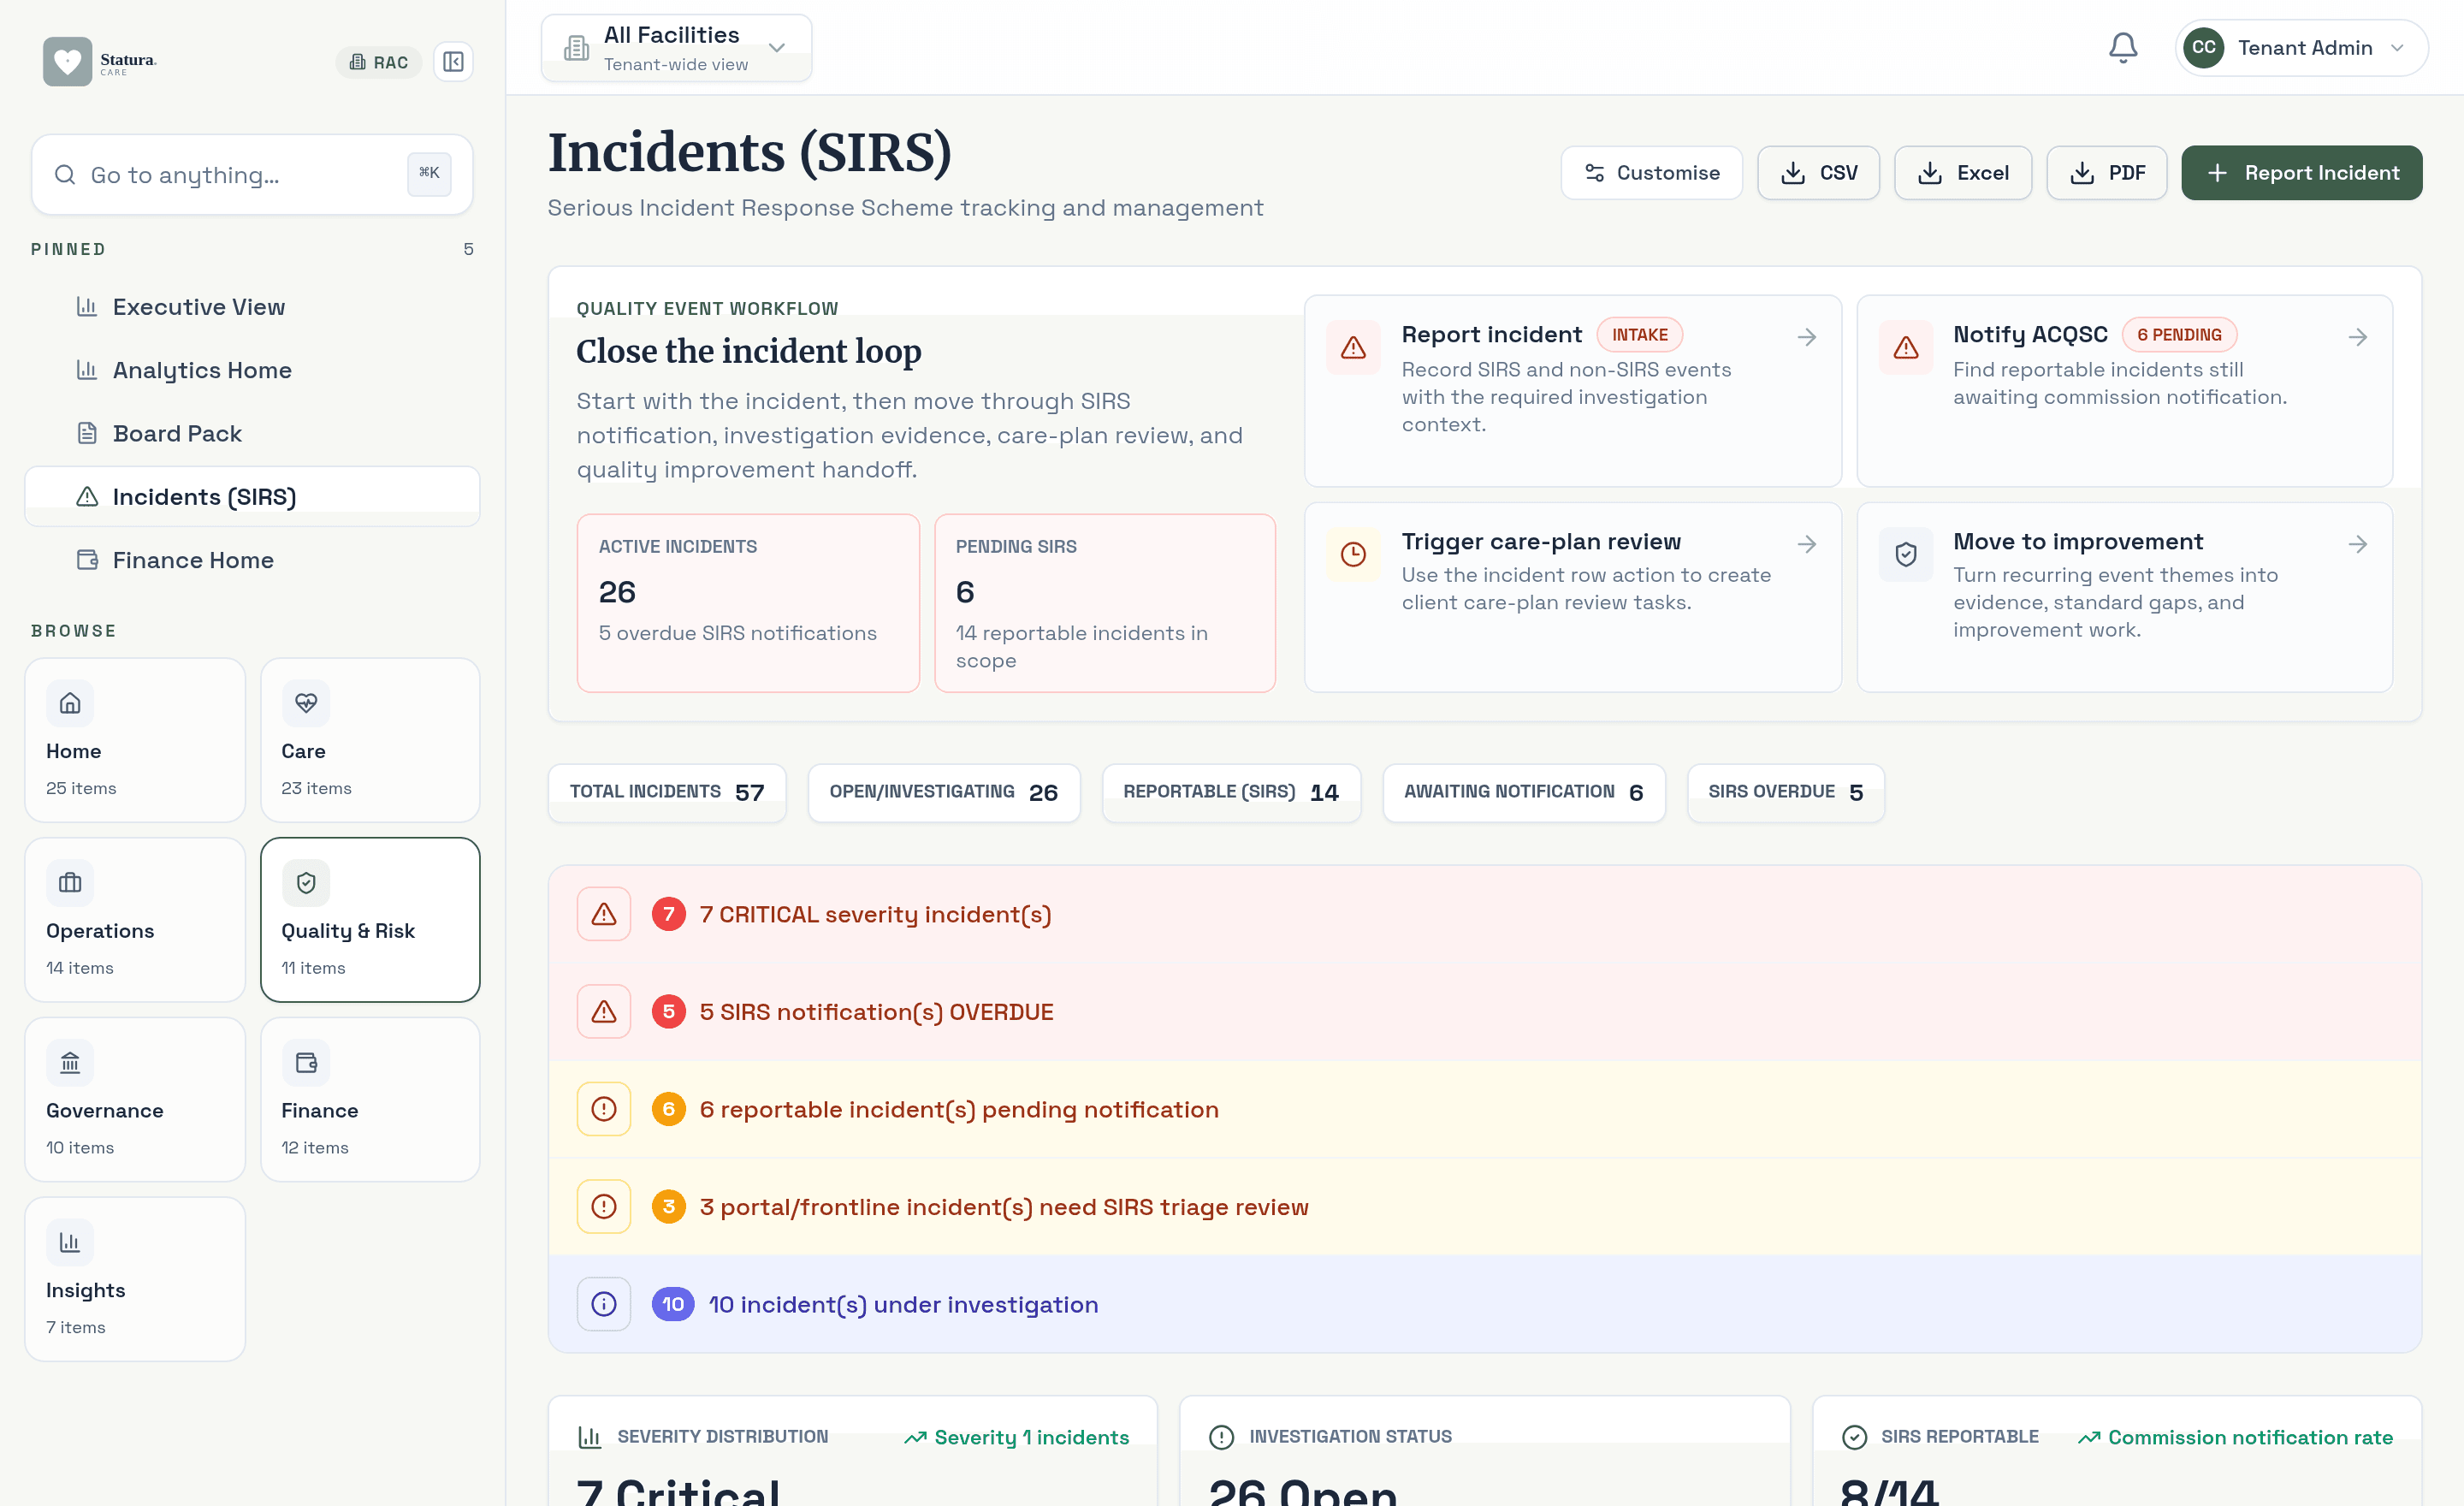
Task: Click the INTAKE badge
Action: click(1640, 335)
